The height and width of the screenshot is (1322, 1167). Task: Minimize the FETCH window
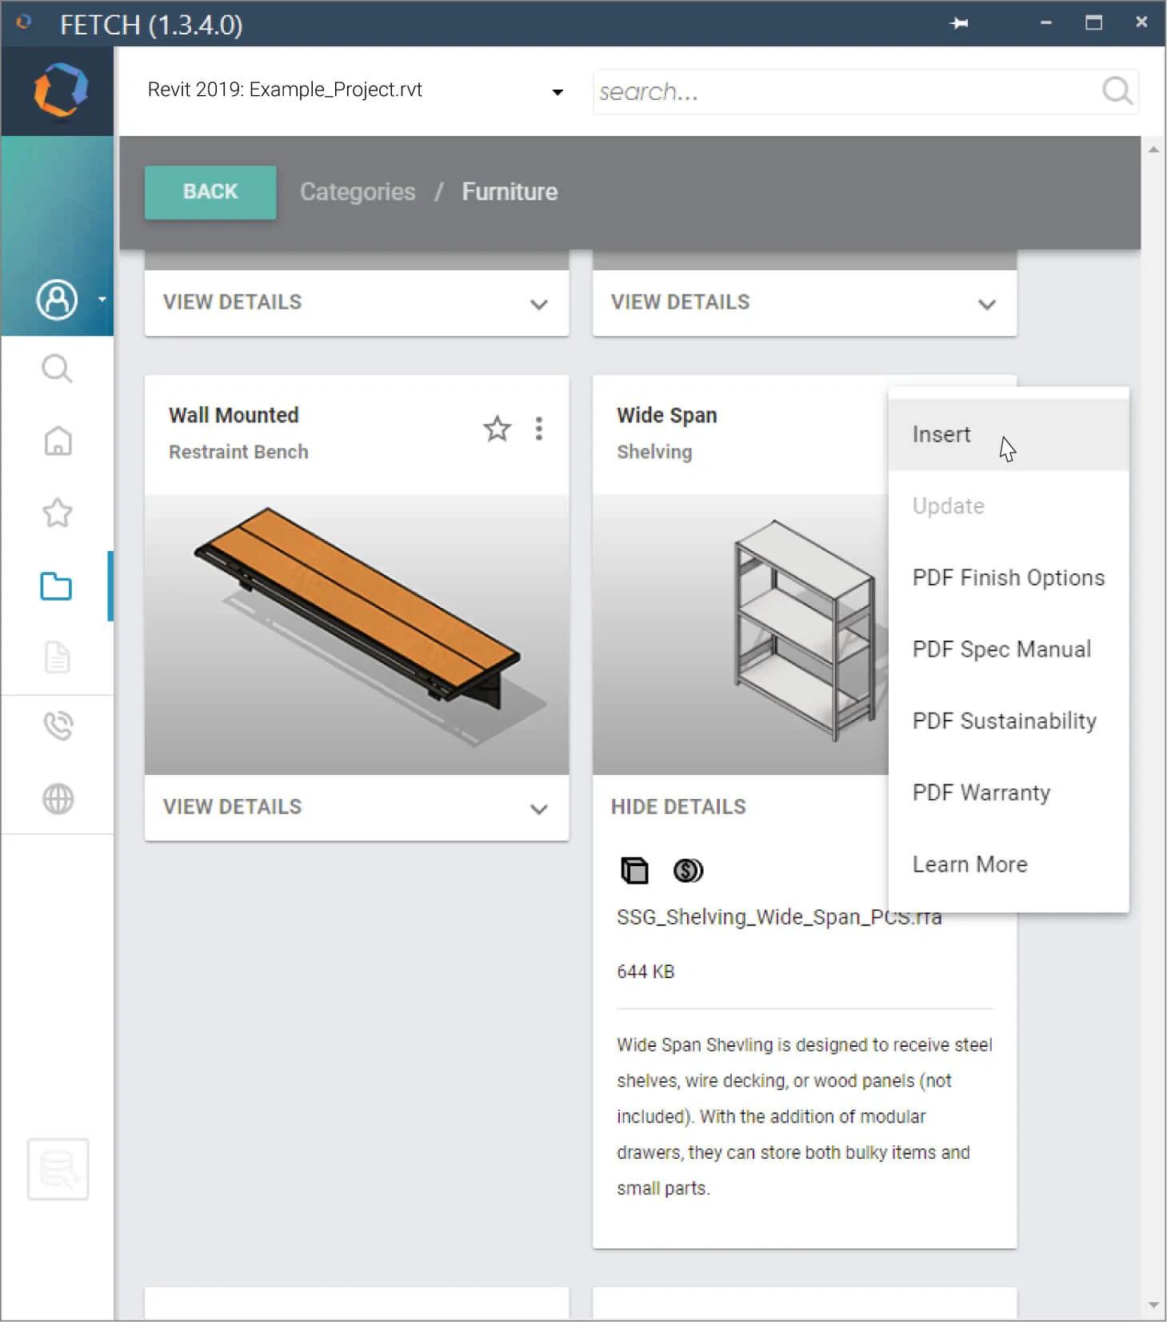pyautogui.click(x=1045, y=23)
